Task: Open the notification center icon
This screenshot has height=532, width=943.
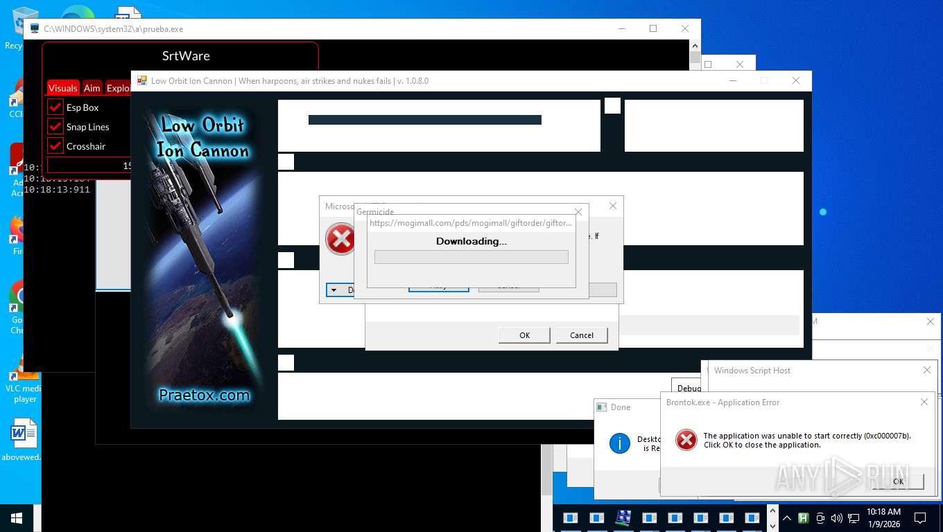Action: click(920, 517)
